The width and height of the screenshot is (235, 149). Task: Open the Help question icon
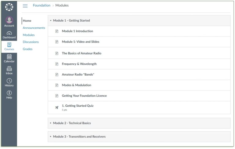9,93
